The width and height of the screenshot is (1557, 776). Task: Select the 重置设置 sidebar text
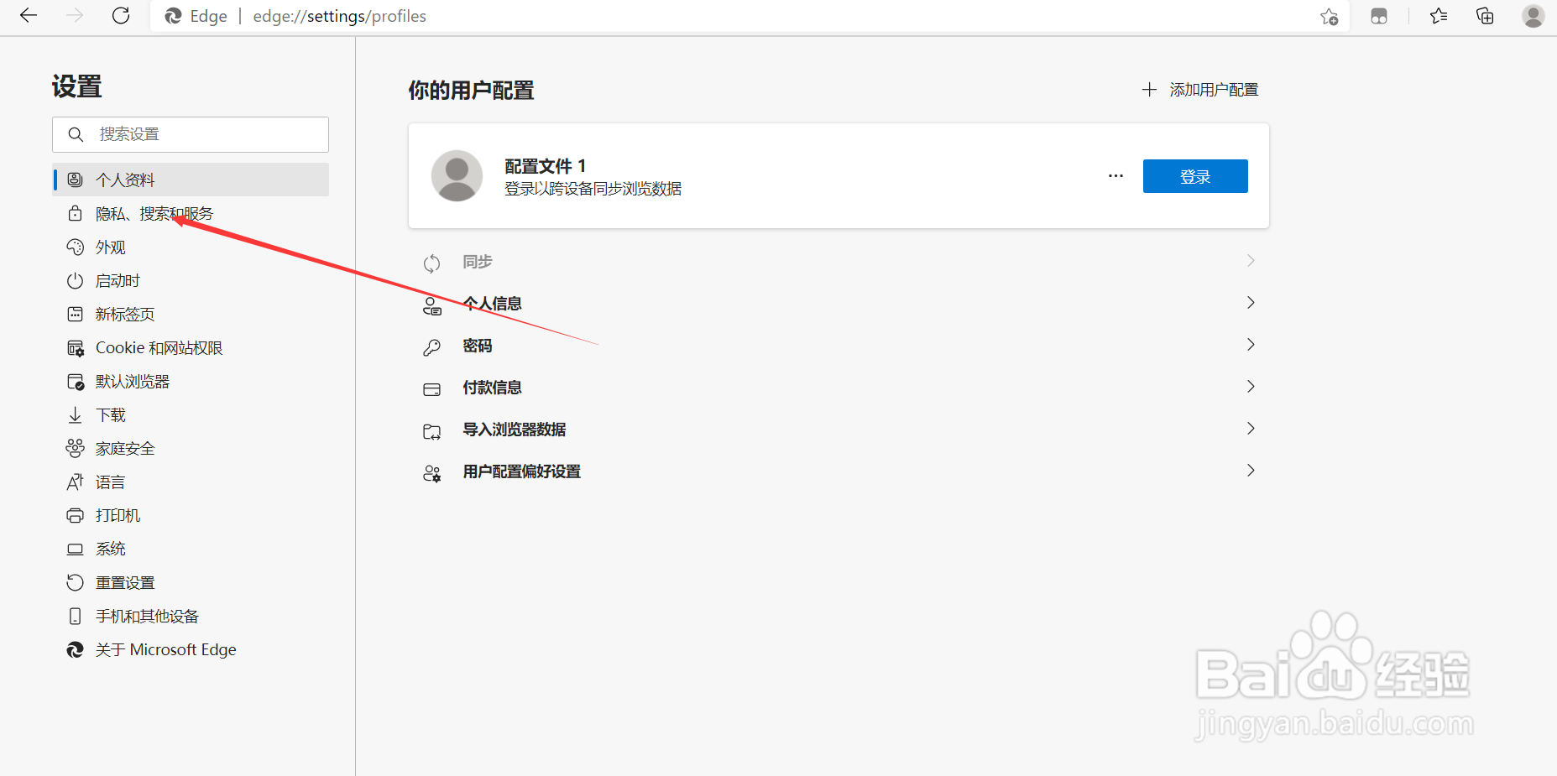tap(125, 583)
